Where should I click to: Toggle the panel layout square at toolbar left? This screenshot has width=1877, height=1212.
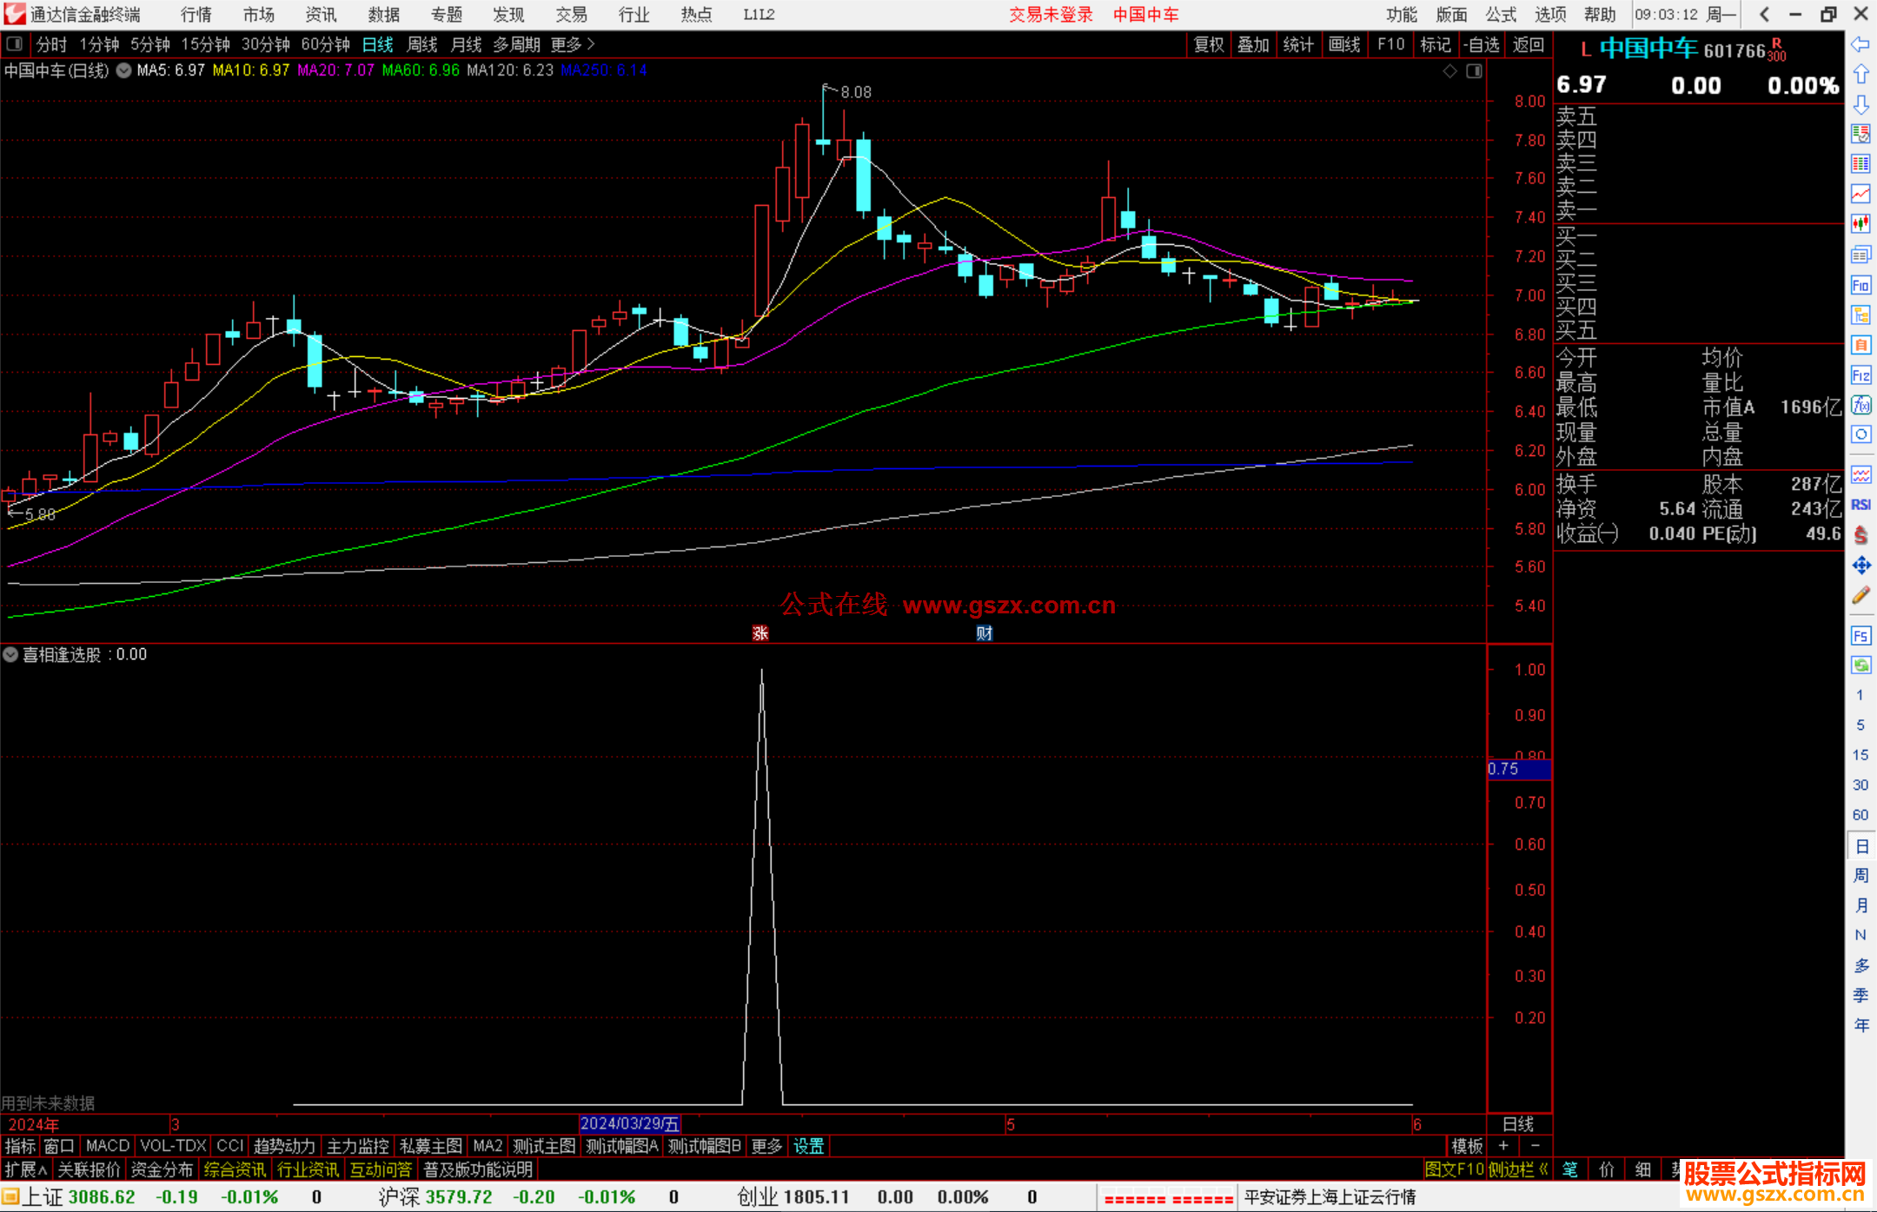click(14, 43)
